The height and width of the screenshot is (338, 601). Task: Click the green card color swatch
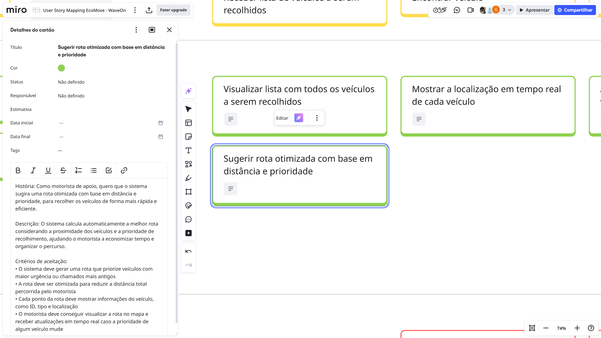61,68
